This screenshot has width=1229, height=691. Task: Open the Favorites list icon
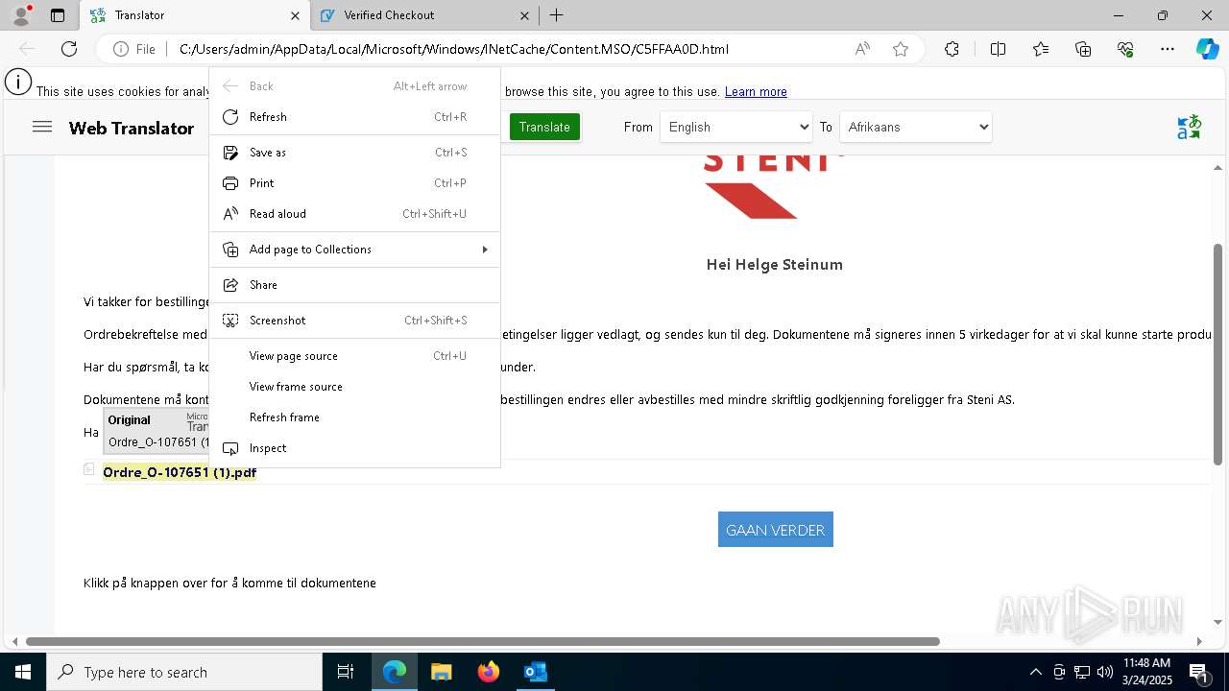pos(1041,49)
